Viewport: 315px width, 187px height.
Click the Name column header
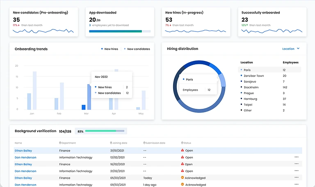tap(18, 143)
